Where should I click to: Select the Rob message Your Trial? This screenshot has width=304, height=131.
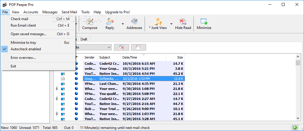point(134,109)
